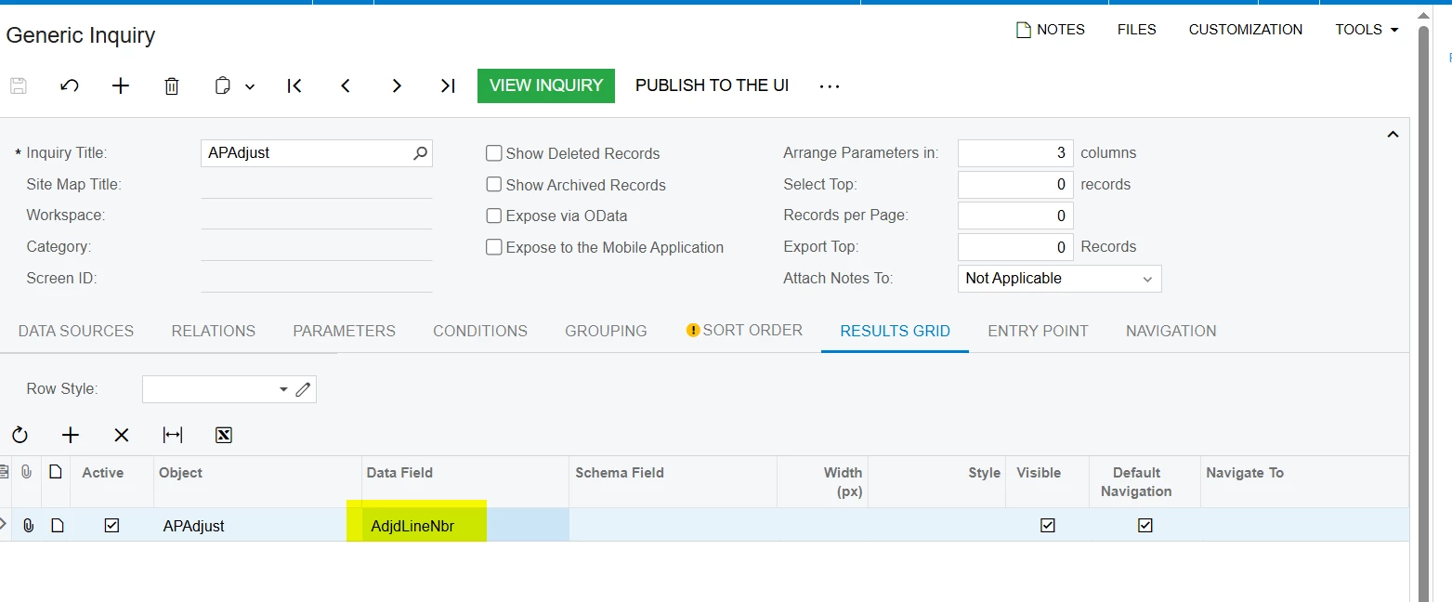Enable Expose via OData checkbox

pos(494,216)
